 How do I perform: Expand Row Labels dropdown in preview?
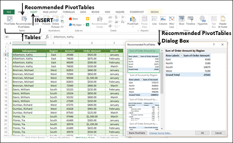(181, 56)
